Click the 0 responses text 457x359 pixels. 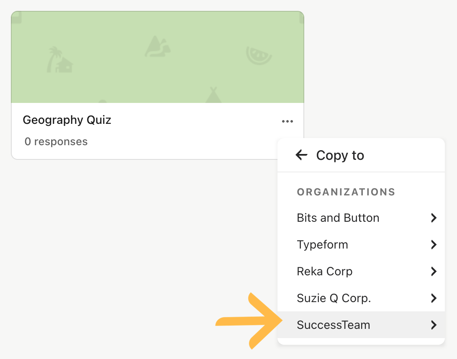[56, 141]
